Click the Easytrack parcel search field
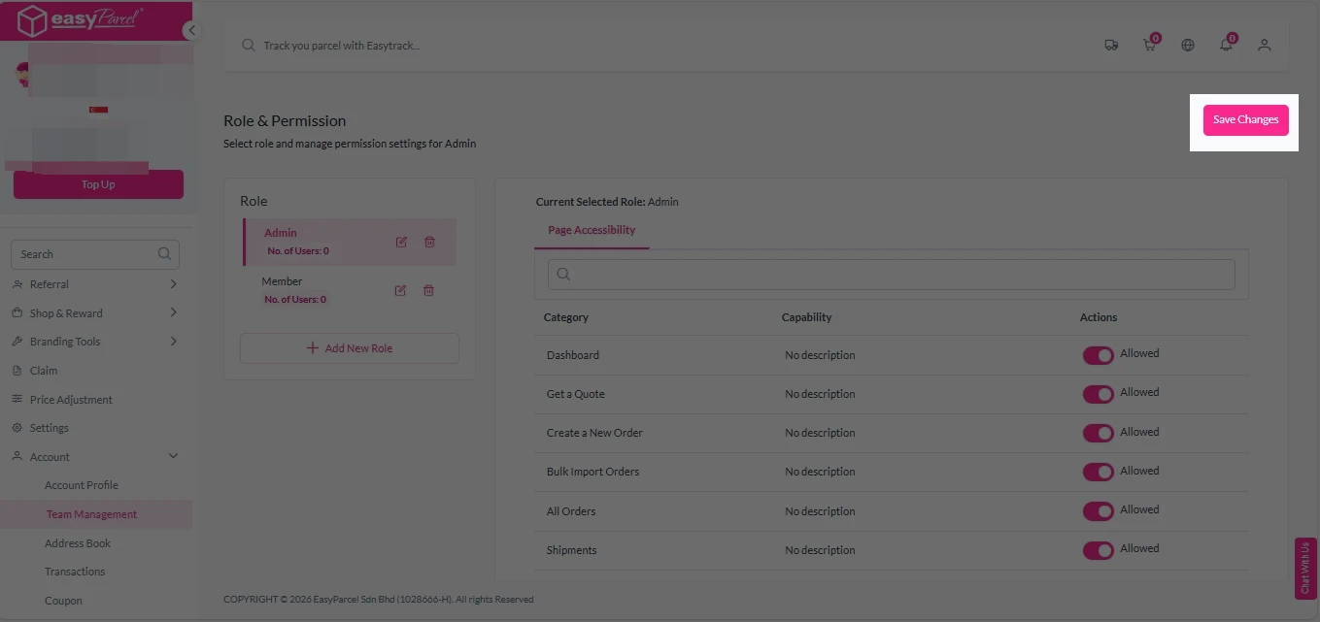1320x622 pixels. (x=583, y=46)
